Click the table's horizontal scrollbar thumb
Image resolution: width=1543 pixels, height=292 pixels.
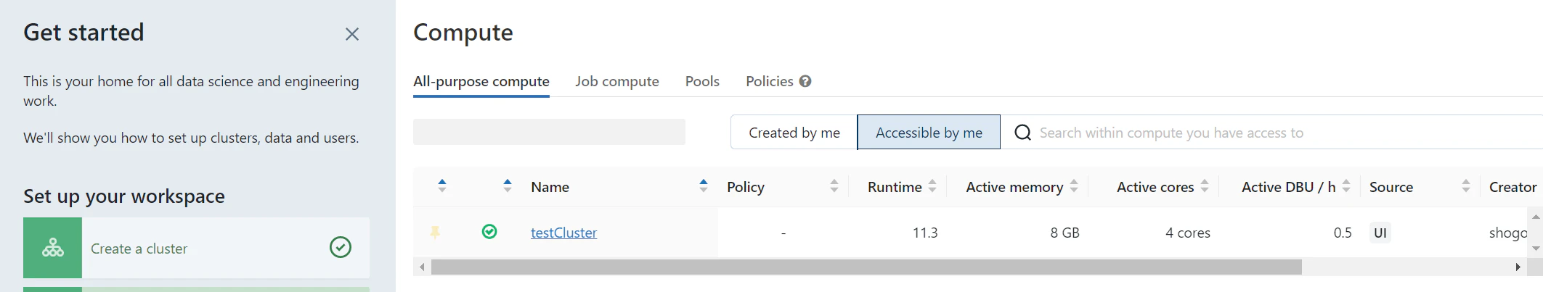866,267
